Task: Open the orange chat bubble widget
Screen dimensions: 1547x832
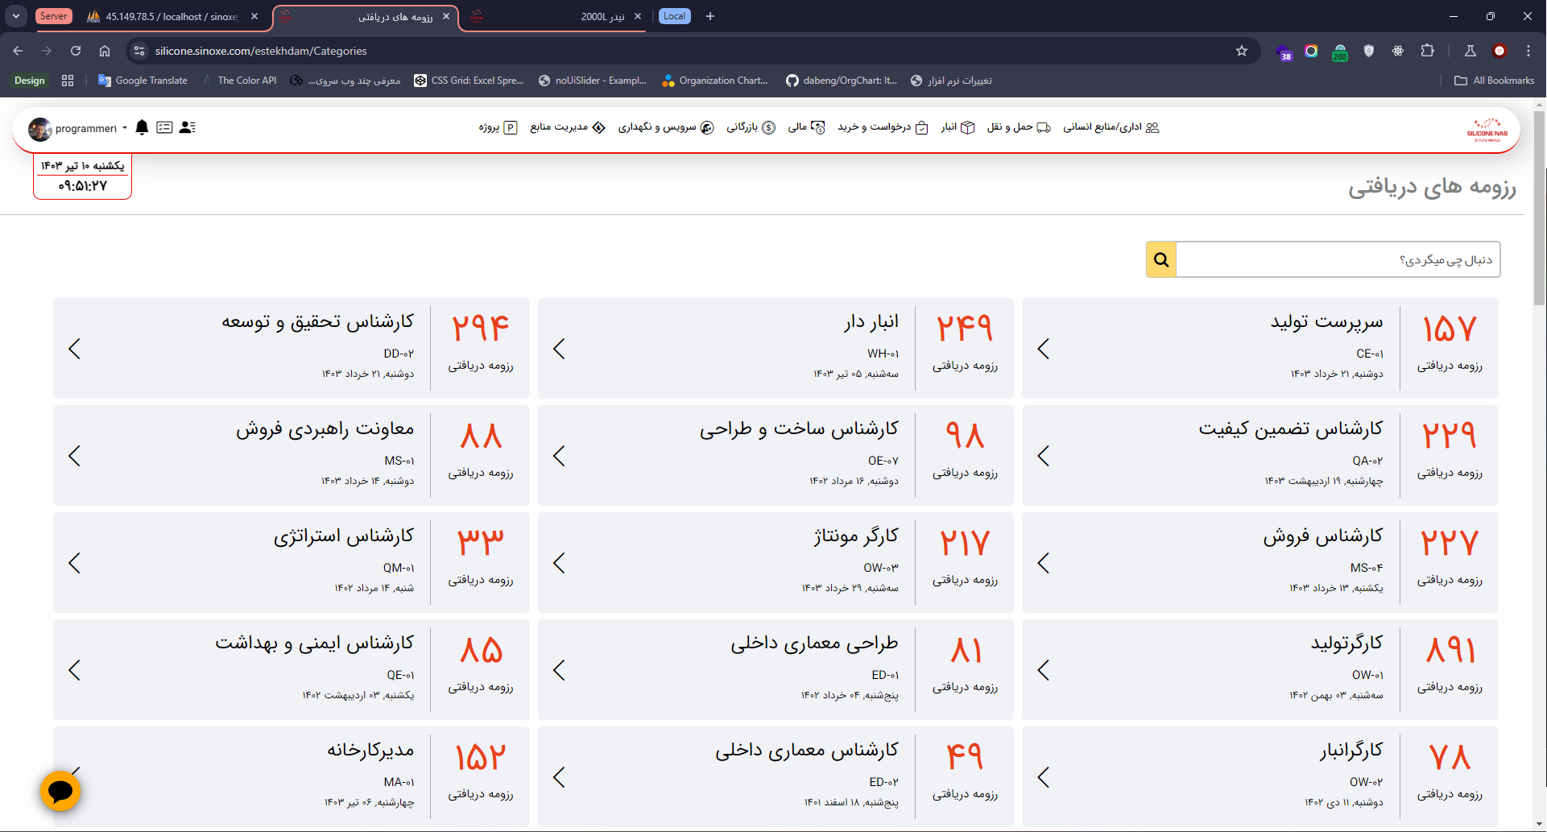Action: click(60, 791)
